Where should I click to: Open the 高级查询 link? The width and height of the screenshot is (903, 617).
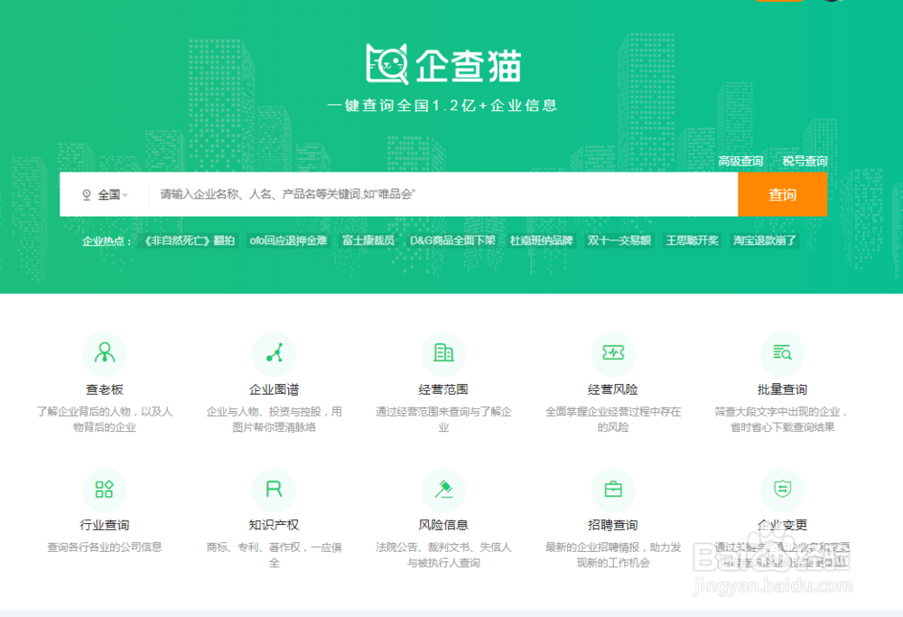click(x=740, y=162)
